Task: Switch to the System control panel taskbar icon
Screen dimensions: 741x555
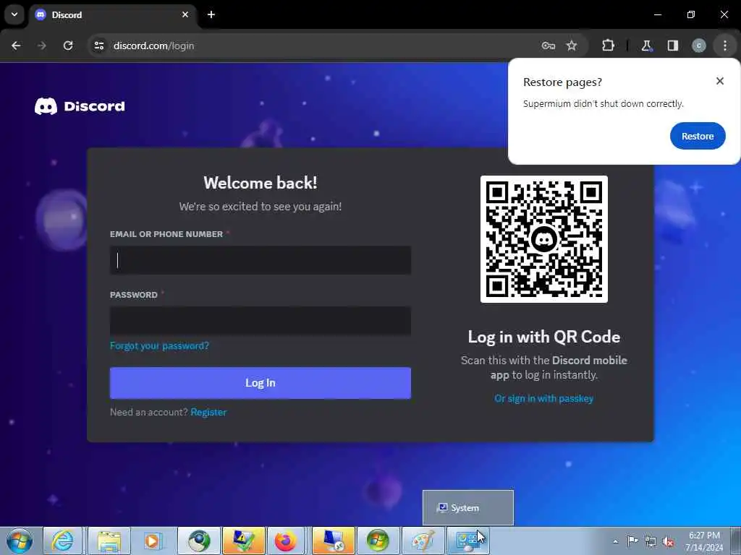Action: click(468, 541)
